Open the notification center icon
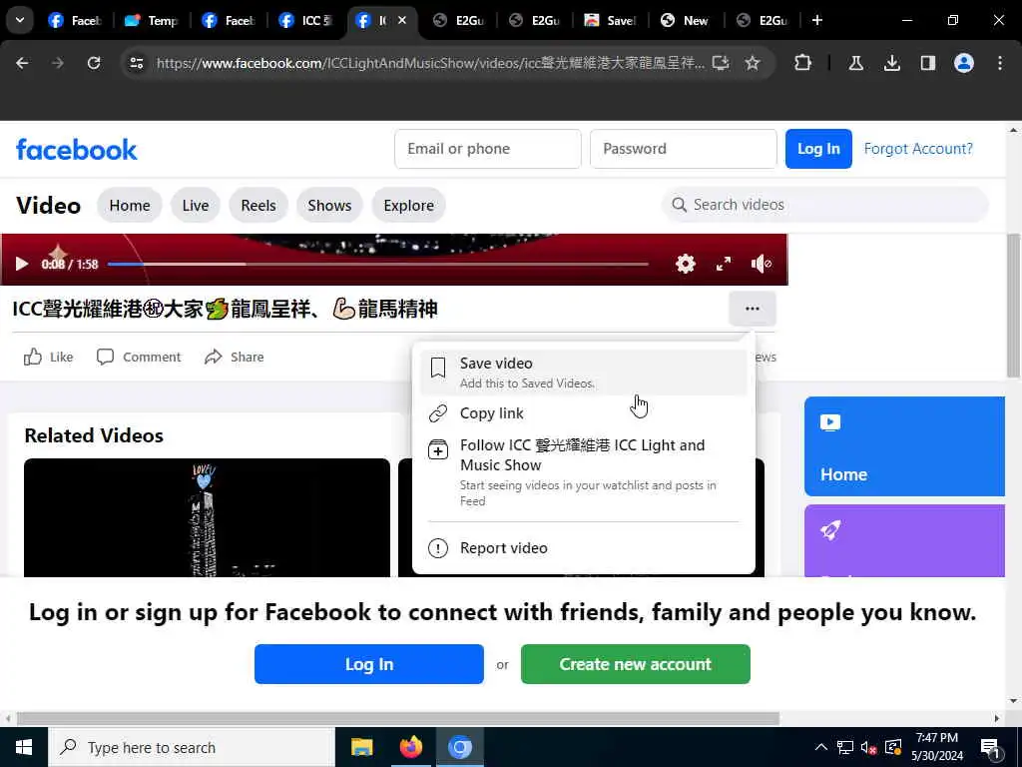This screenshot has height=767, width=1022. coord(991,747)
